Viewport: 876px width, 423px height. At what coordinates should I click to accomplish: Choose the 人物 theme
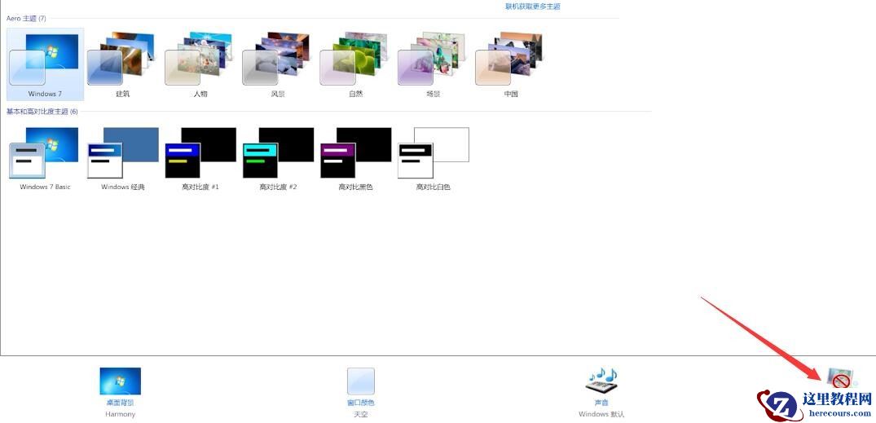pos(200,64)
